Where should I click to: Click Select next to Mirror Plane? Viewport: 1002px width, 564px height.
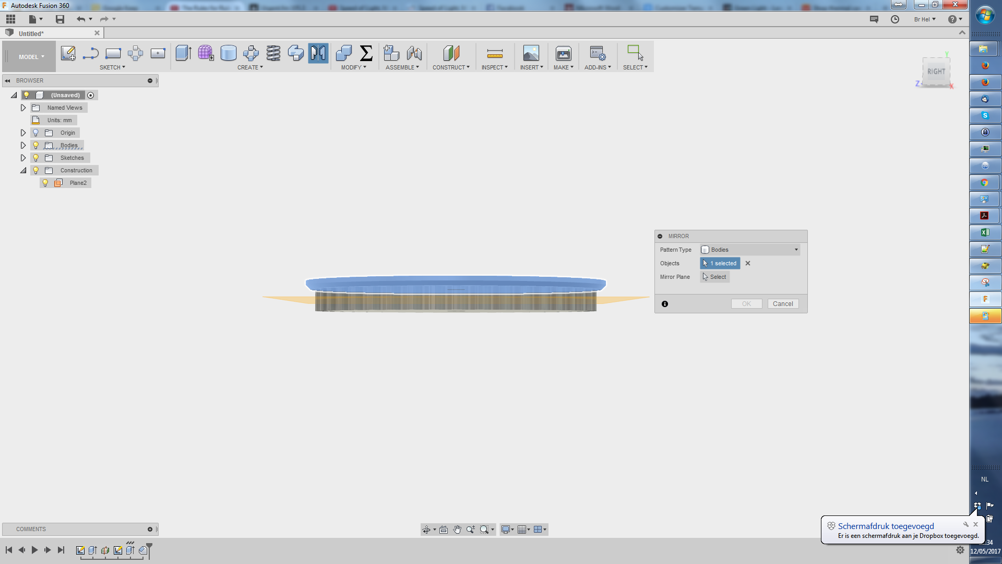[714, 277]
